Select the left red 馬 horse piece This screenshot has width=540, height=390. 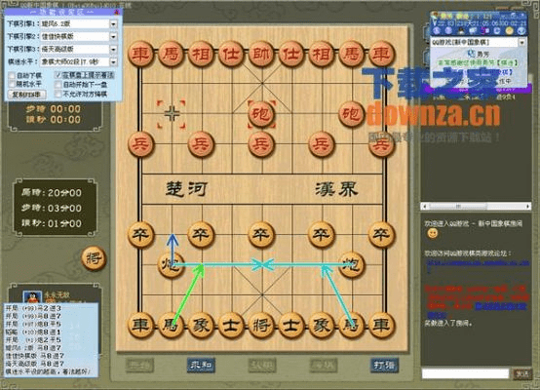172,54
